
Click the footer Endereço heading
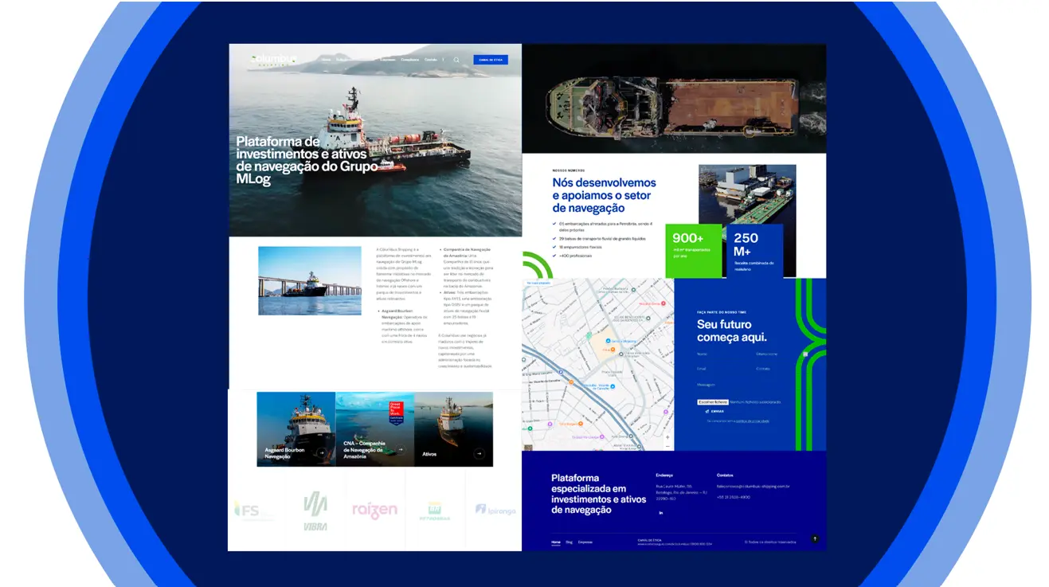[664, 475]
